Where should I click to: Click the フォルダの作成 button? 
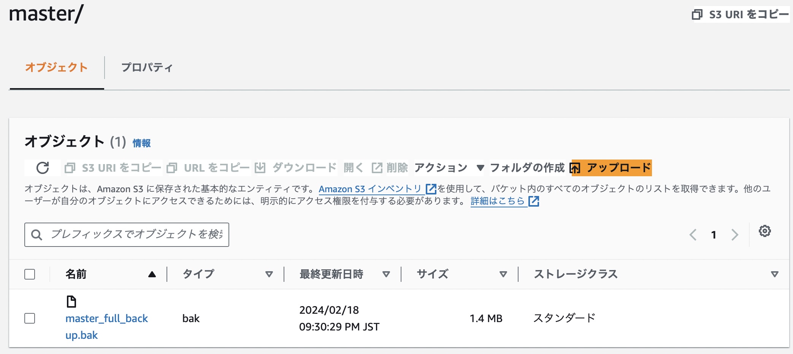527,168
